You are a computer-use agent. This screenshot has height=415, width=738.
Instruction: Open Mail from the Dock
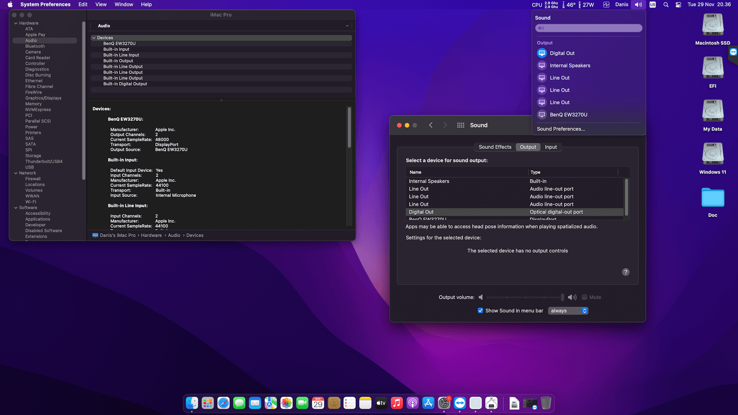pyautogui.click(x=255, y=403)
